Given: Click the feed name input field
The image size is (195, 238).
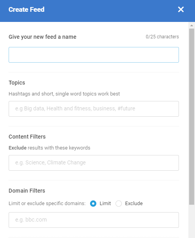Looking at the screenshot, I should (94, 55).
